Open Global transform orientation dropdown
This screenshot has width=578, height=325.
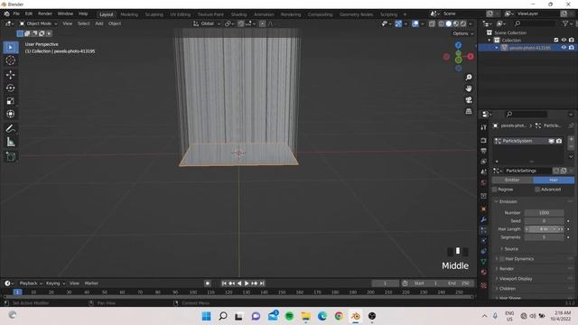(x=207, y=23)
